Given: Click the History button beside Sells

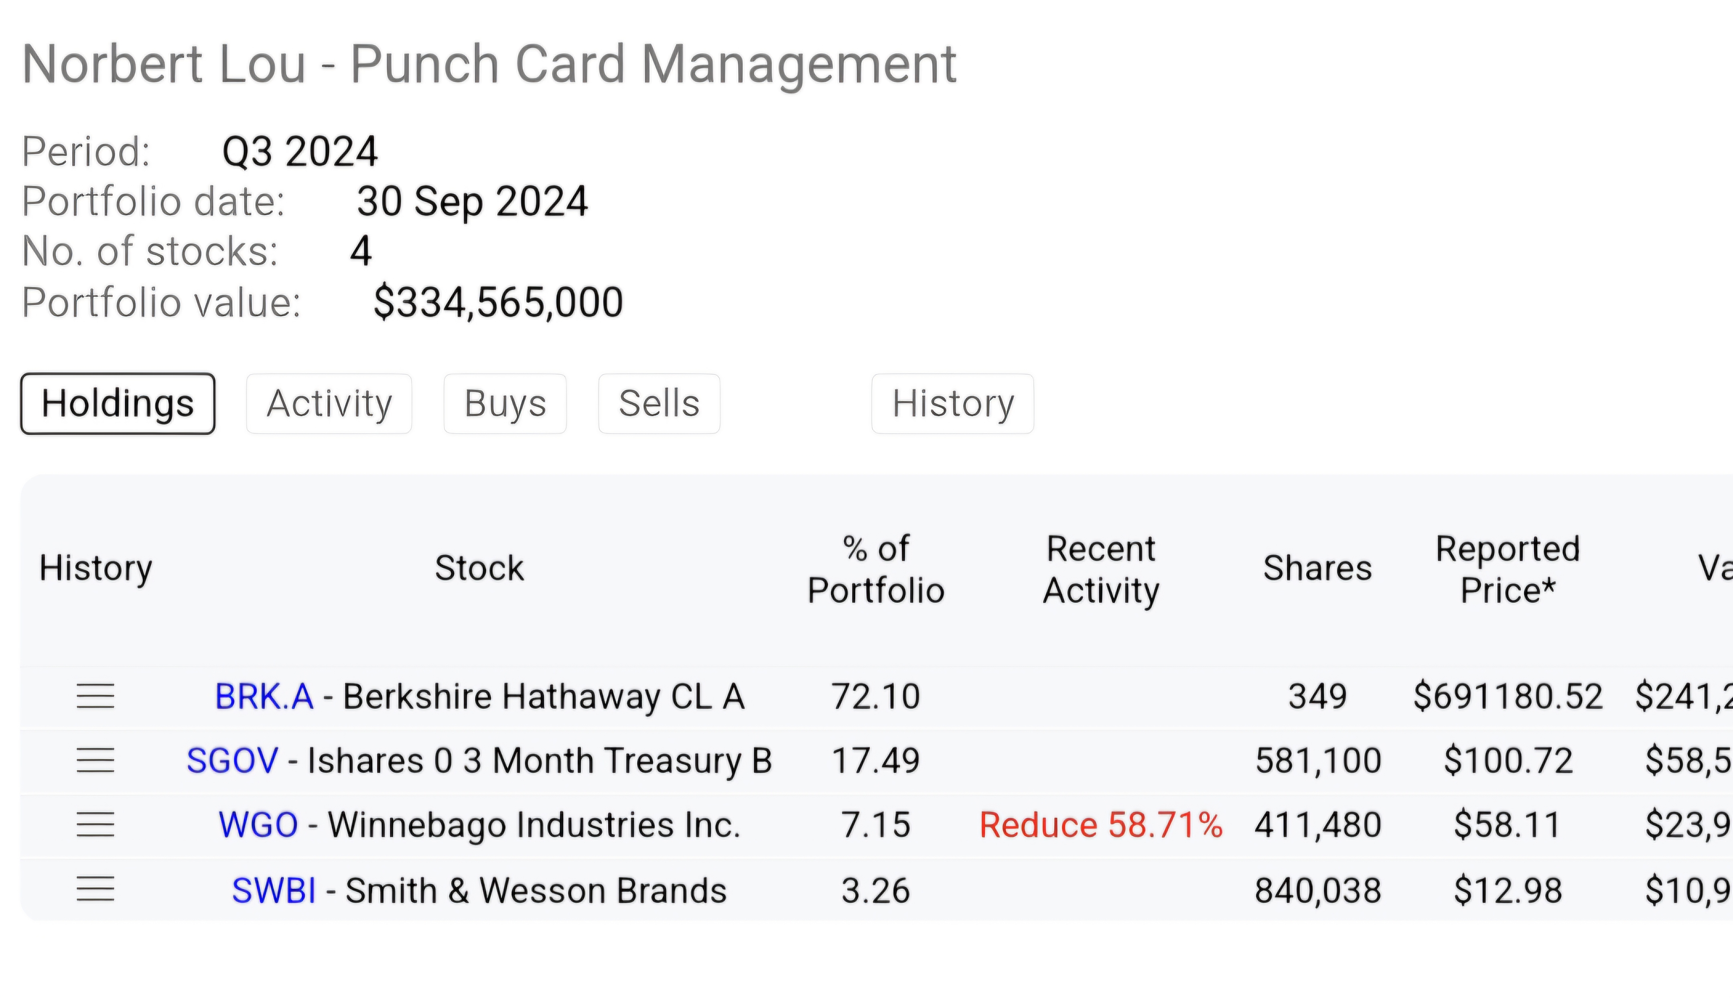Looking at the screenshot, I should click(x=952, y=404).
